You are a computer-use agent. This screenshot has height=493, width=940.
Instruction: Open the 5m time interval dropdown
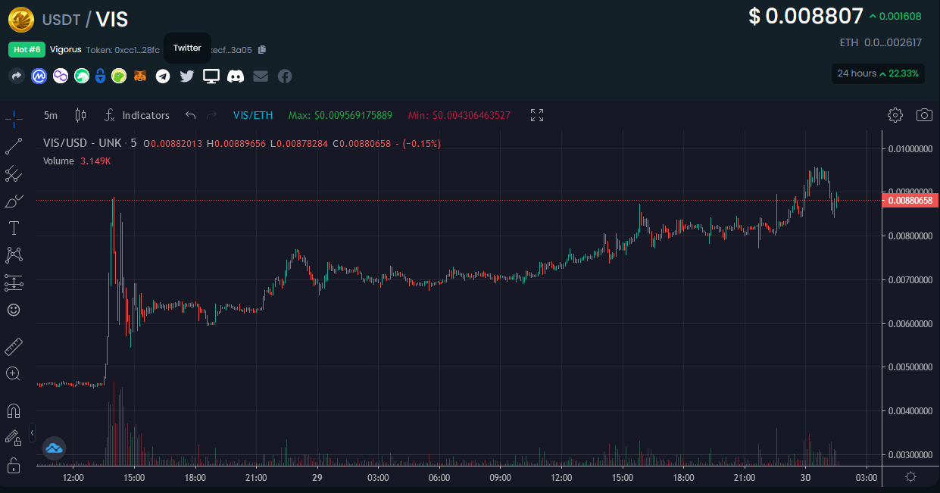[x=51, y=115]
